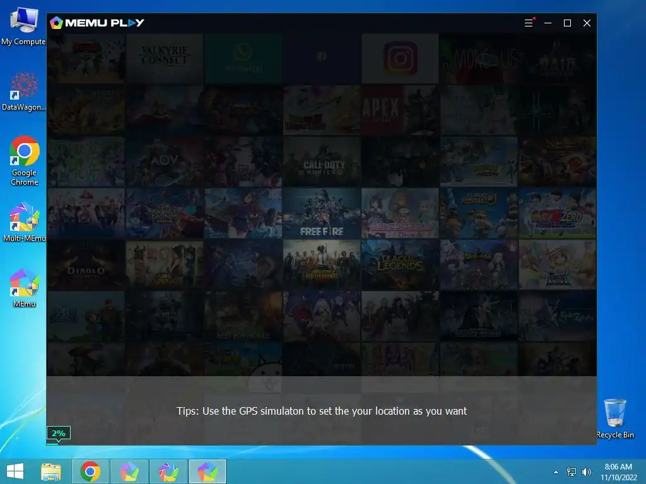
Task: Click the MEmu Play logo in title bar
Action: pyautogui.click(x=97, y=23)
